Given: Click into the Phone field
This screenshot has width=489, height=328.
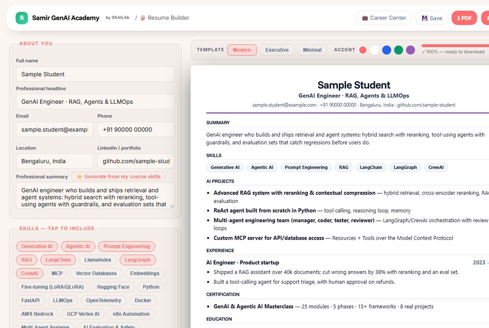Looking at the screenshot, I should (135, 130).
